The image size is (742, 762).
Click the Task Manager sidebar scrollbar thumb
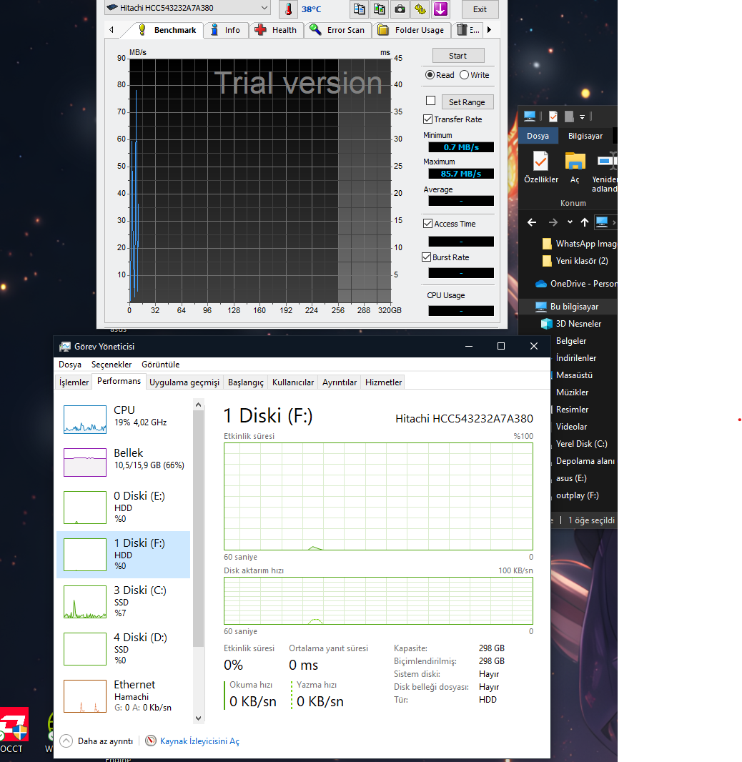point(198,529)
